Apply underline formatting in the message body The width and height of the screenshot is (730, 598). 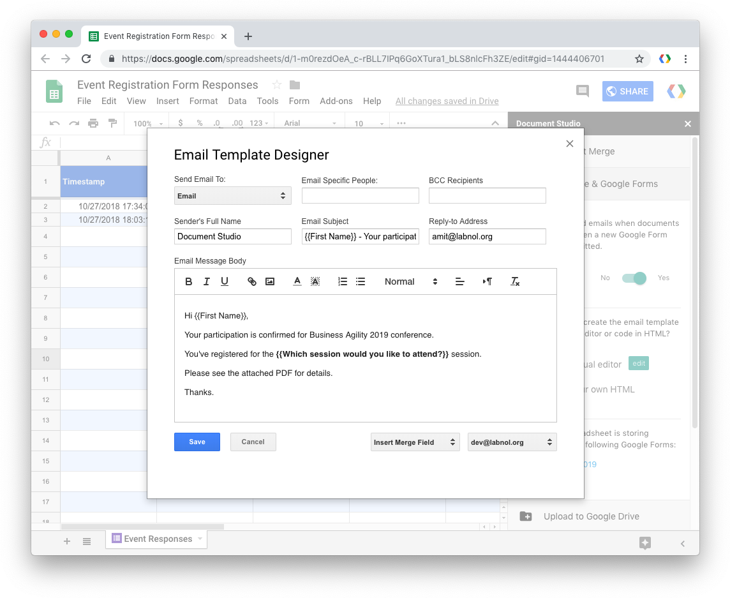[x=224, y=281]
